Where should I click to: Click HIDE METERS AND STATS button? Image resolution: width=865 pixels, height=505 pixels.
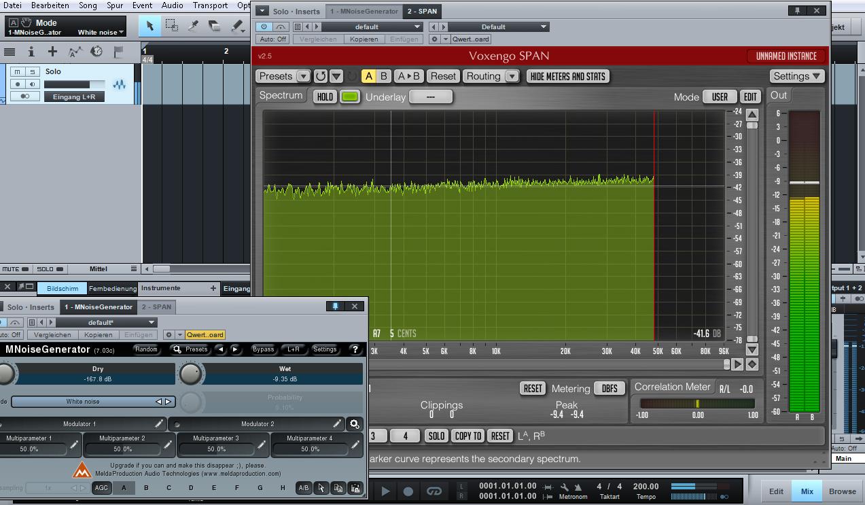pyautogui.click(x=567, y=76)
